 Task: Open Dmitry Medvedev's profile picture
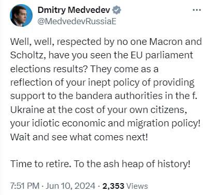coord(21,15)
